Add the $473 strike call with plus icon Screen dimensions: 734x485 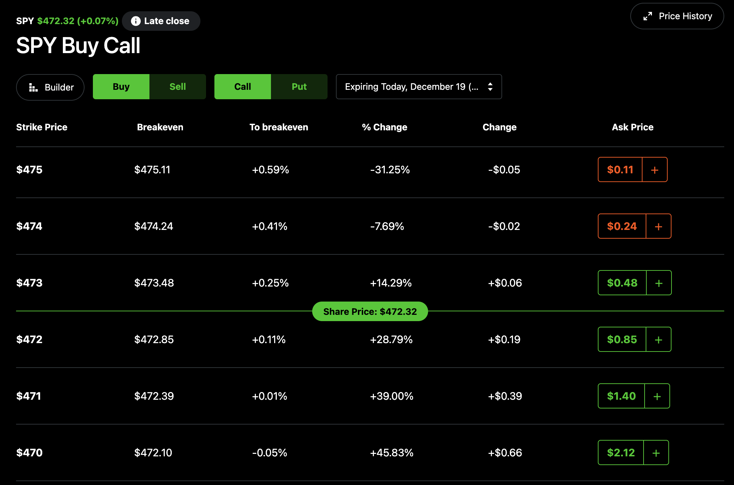pos(659,283)
